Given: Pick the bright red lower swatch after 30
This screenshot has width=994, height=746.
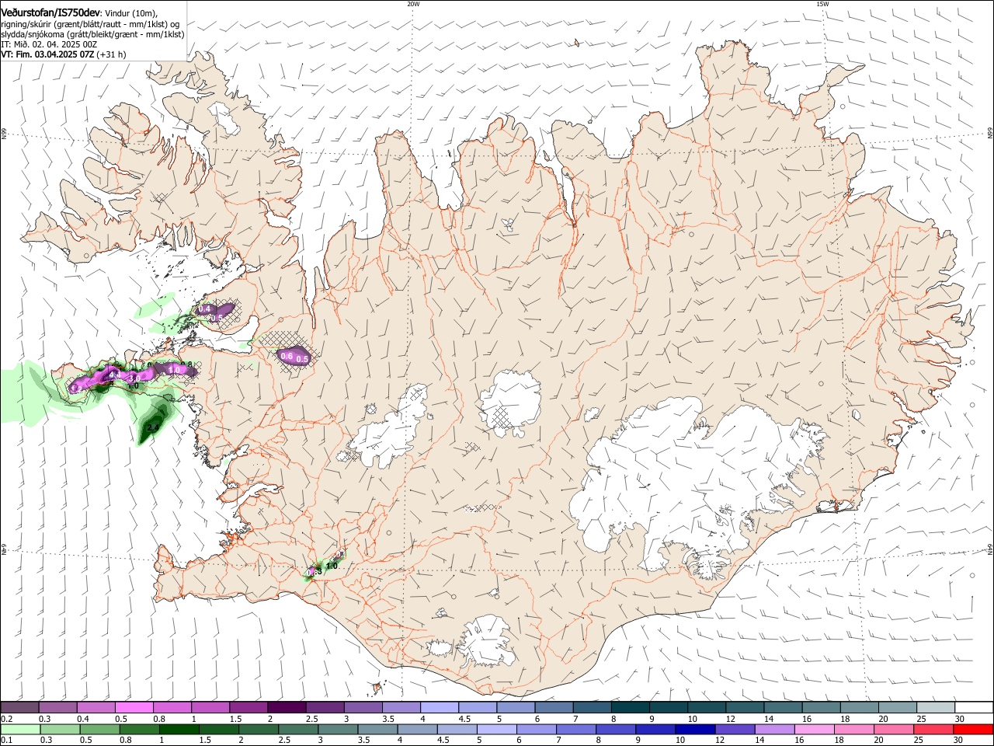Looking at the screenshot, I should coord(974,729).
